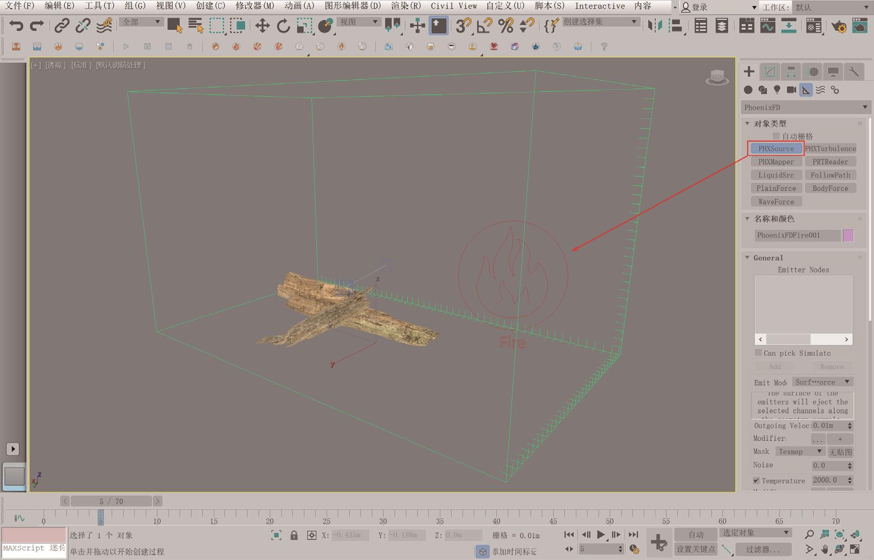Viewport: 874px width, 560px height.
Task: Enable the 自动栅格 checkbox
Action: [x=776, y=136]
